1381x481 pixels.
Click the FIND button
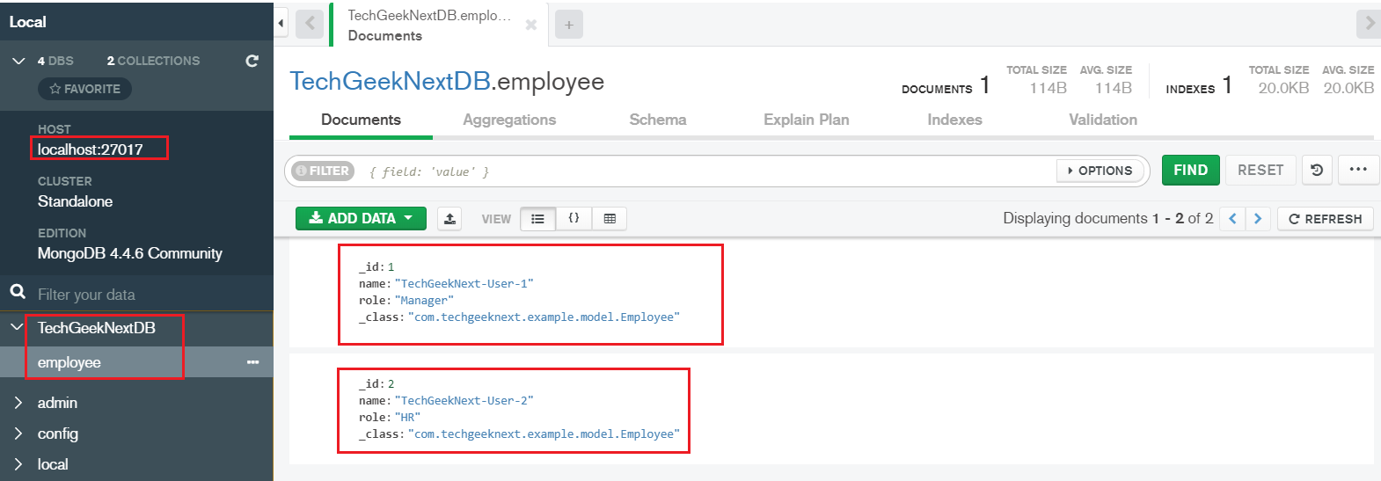click(x=1190, y=170)
